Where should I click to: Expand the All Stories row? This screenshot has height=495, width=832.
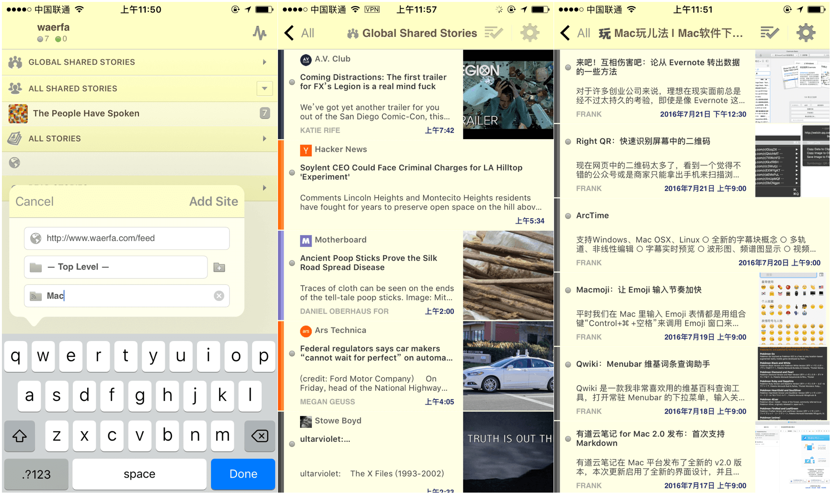pyautogui.click(x=265, y=139)
